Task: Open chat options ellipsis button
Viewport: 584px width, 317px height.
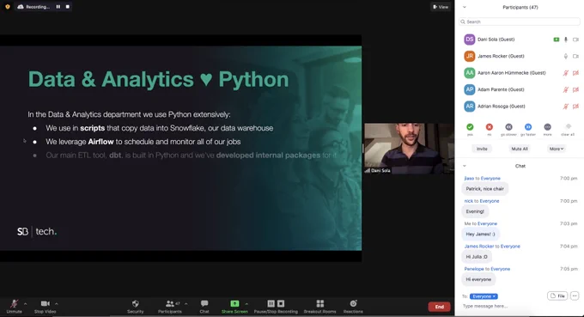Action: (575, 296)
